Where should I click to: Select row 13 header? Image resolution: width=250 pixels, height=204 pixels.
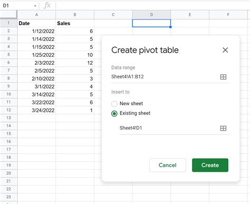[x=8, y=118]
